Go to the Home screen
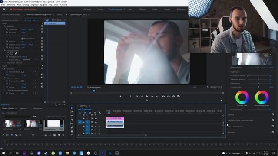Screen dimensions: 278x156 coord(4,9)
